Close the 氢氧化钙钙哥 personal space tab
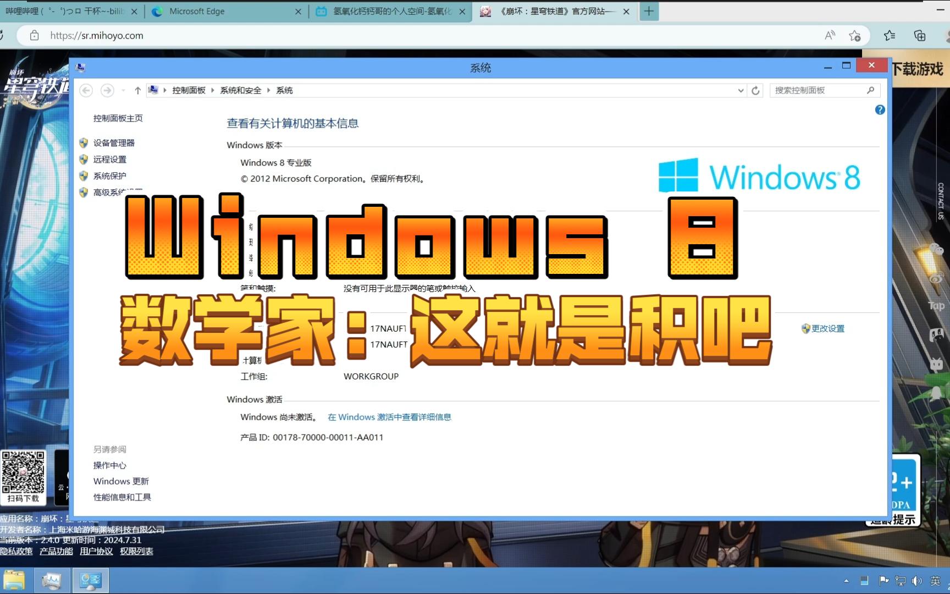Screen dimensions: 950x594 click(462, 11)
